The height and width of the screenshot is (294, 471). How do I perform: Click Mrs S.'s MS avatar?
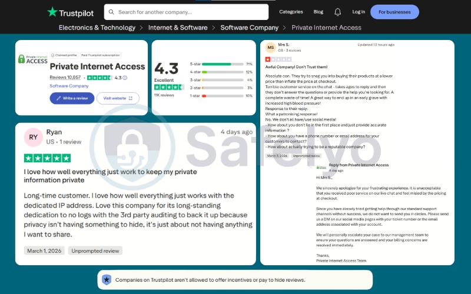click(x=271, y=48)
